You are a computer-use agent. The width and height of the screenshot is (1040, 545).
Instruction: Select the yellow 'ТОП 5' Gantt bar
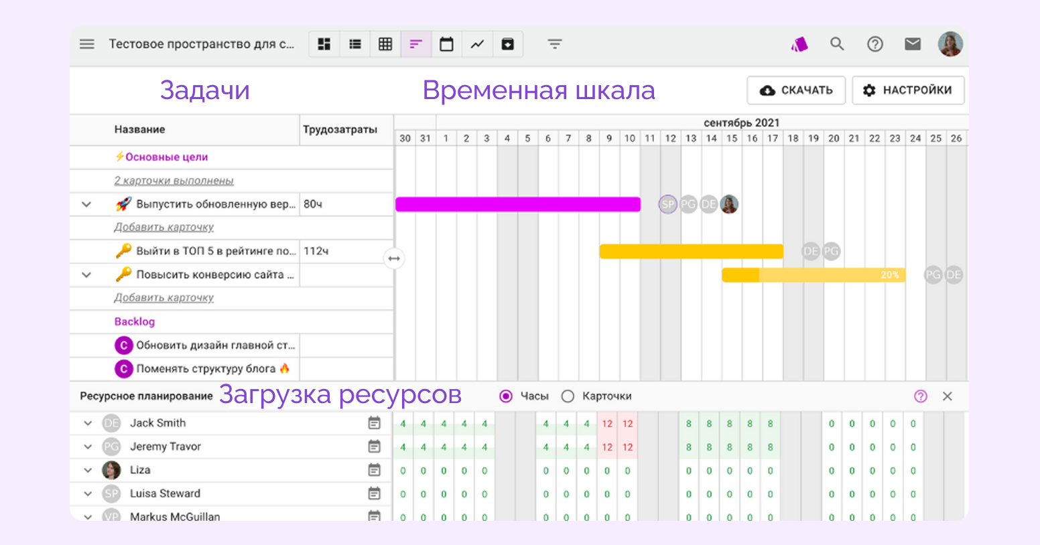[x=692, y=251]
